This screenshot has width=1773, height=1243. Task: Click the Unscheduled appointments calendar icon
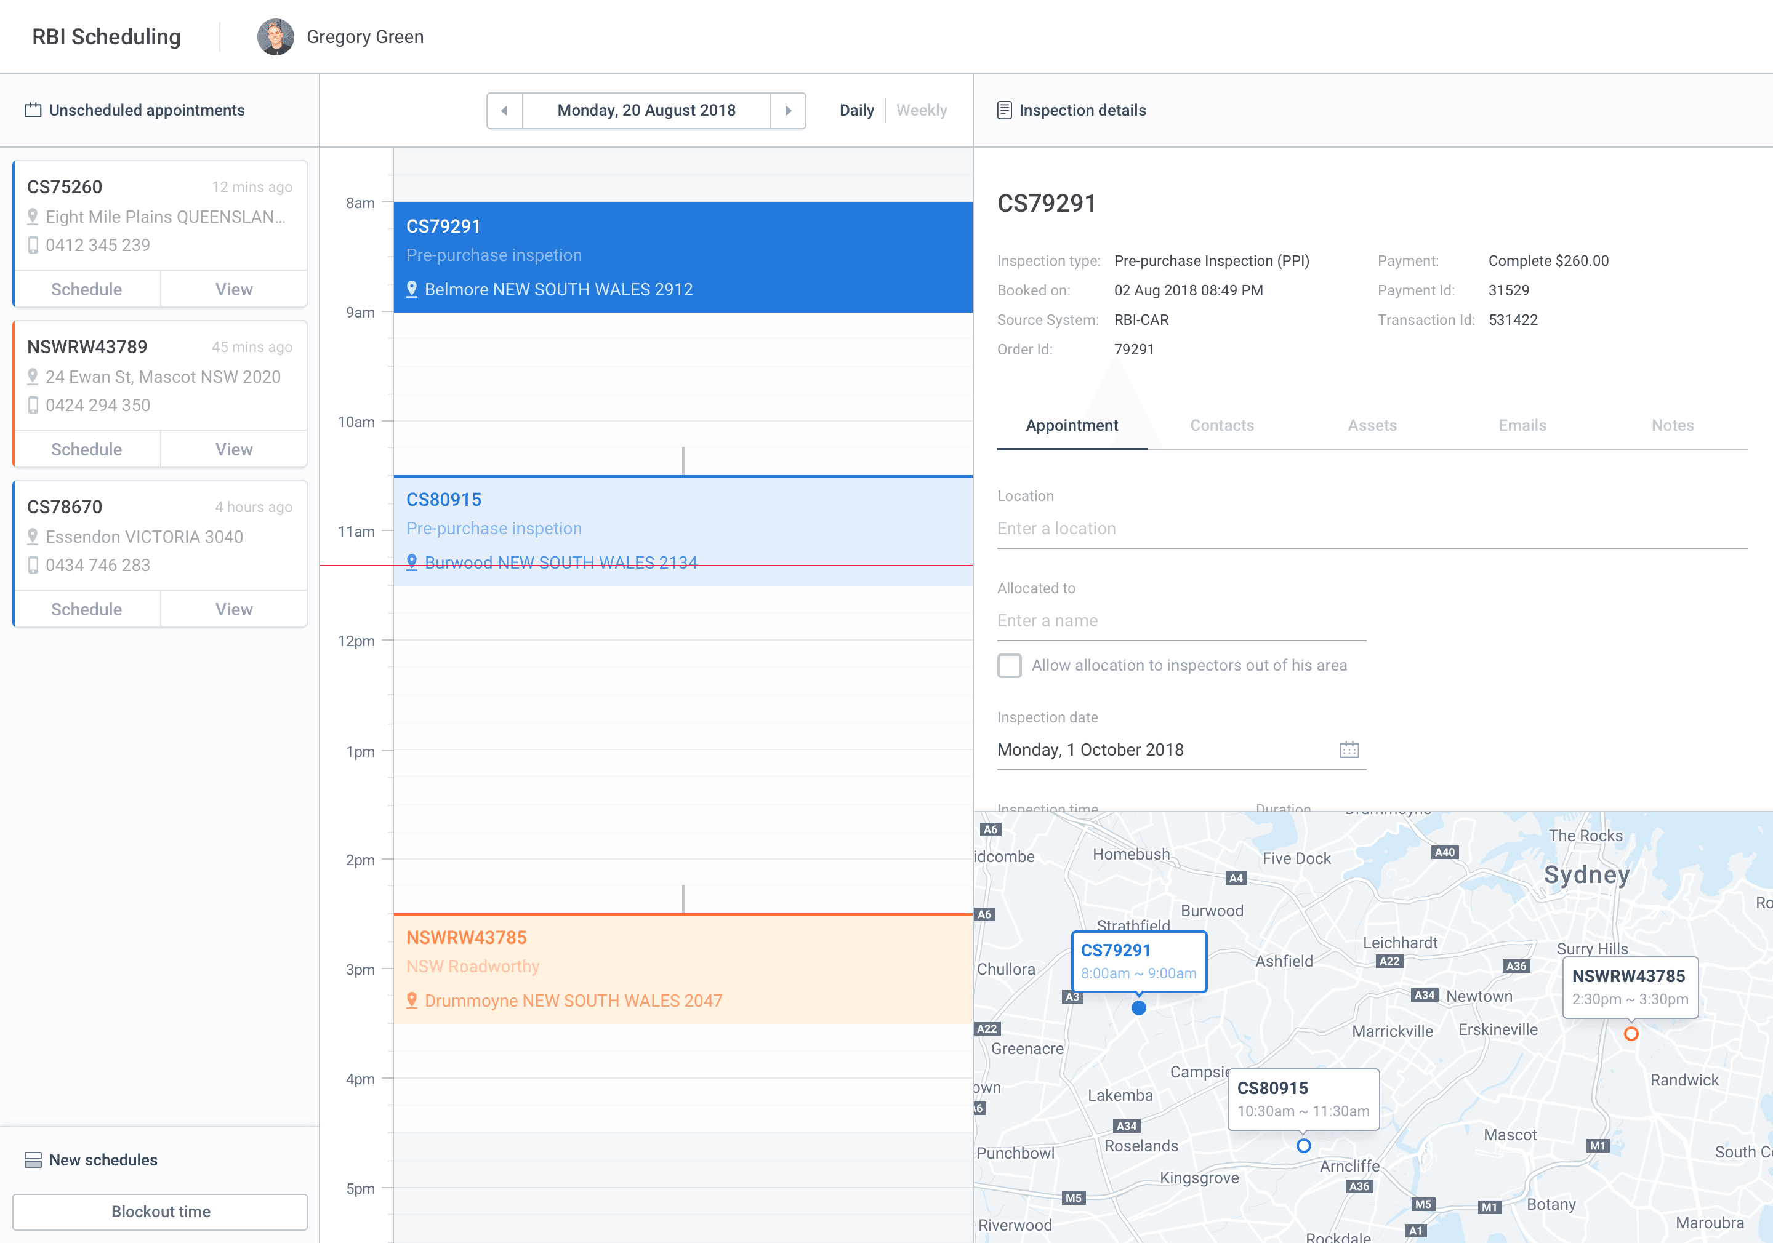(x=33, y=110)
